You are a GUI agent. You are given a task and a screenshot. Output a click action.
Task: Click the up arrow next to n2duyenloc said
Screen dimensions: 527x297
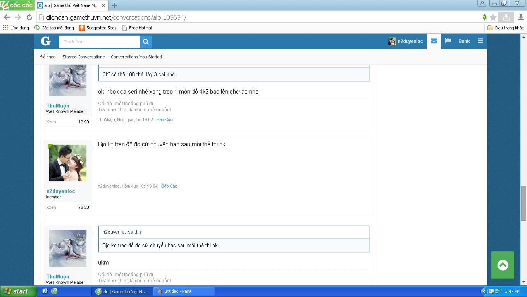141,232
